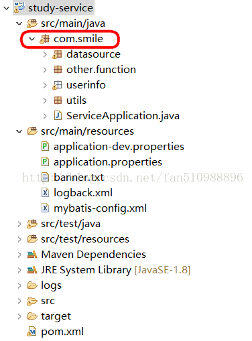The image size is (252, 341).
Task: Select the src/main/java label
Action: (x=73, y=23)
